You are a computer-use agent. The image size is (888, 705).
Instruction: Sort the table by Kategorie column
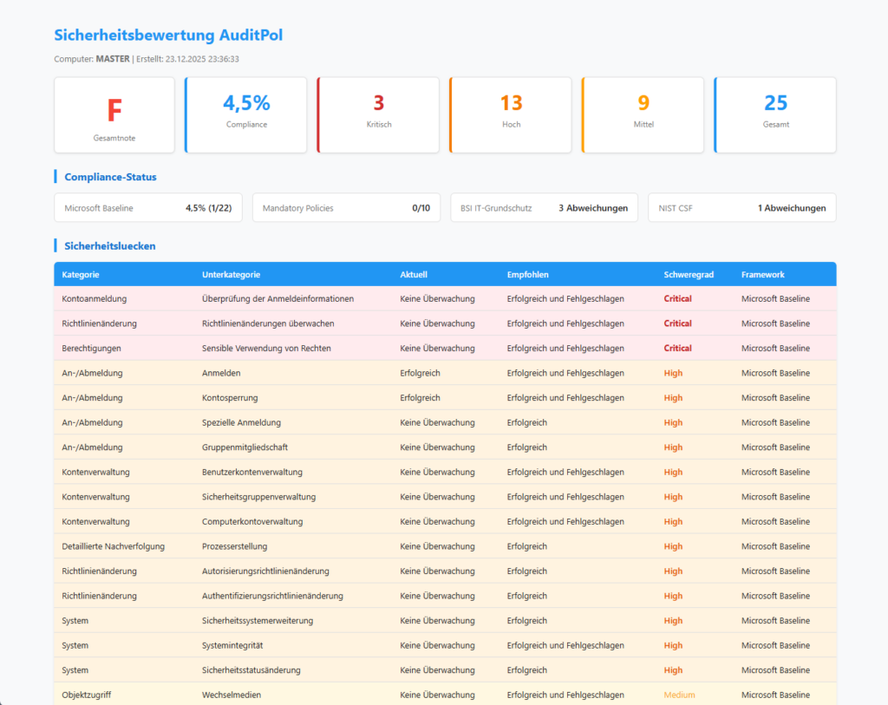coord(81,274)
